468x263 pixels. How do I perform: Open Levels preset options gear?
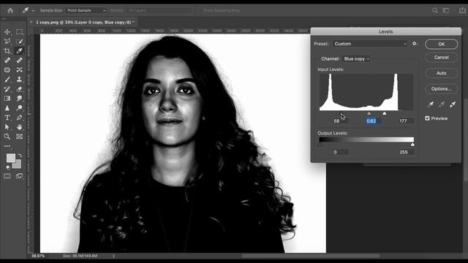[x=415, y=44]
